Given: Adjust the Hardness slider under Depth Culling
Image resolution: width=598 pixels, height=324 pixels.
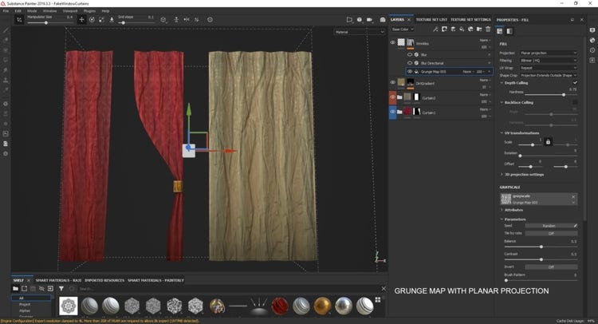Looking at the screenshot, I should tap(563, 95).
